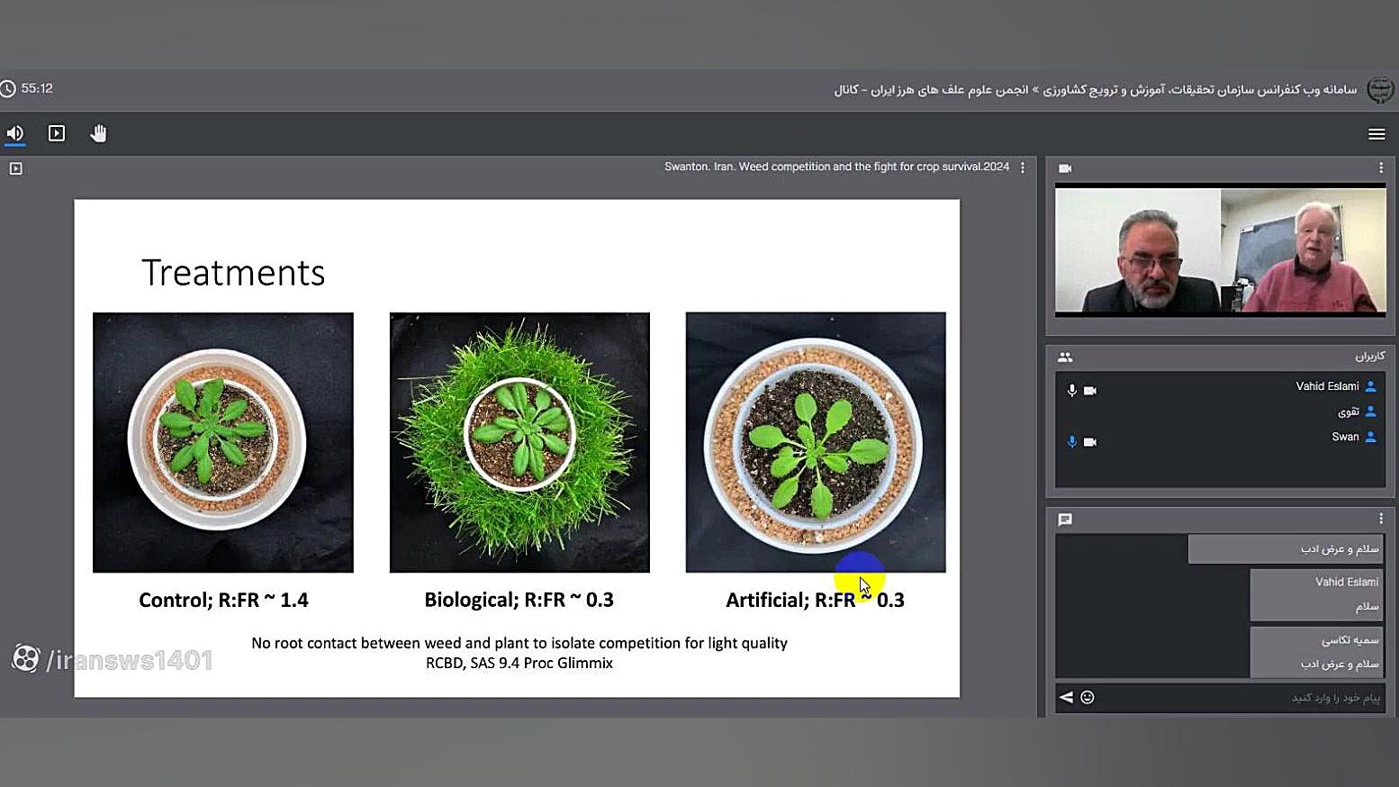This screenshot has height=787, width=1399.
Task: Click the caption Biological; R:FR ~ 0.3
Action: point(519,600)
